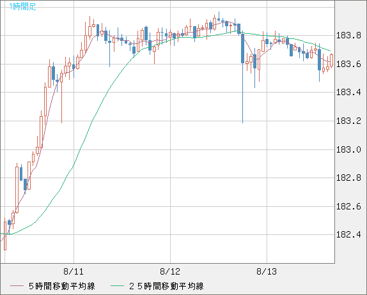Click the 5時間移動平均線 legend text
367x295 pixels.
62,286
